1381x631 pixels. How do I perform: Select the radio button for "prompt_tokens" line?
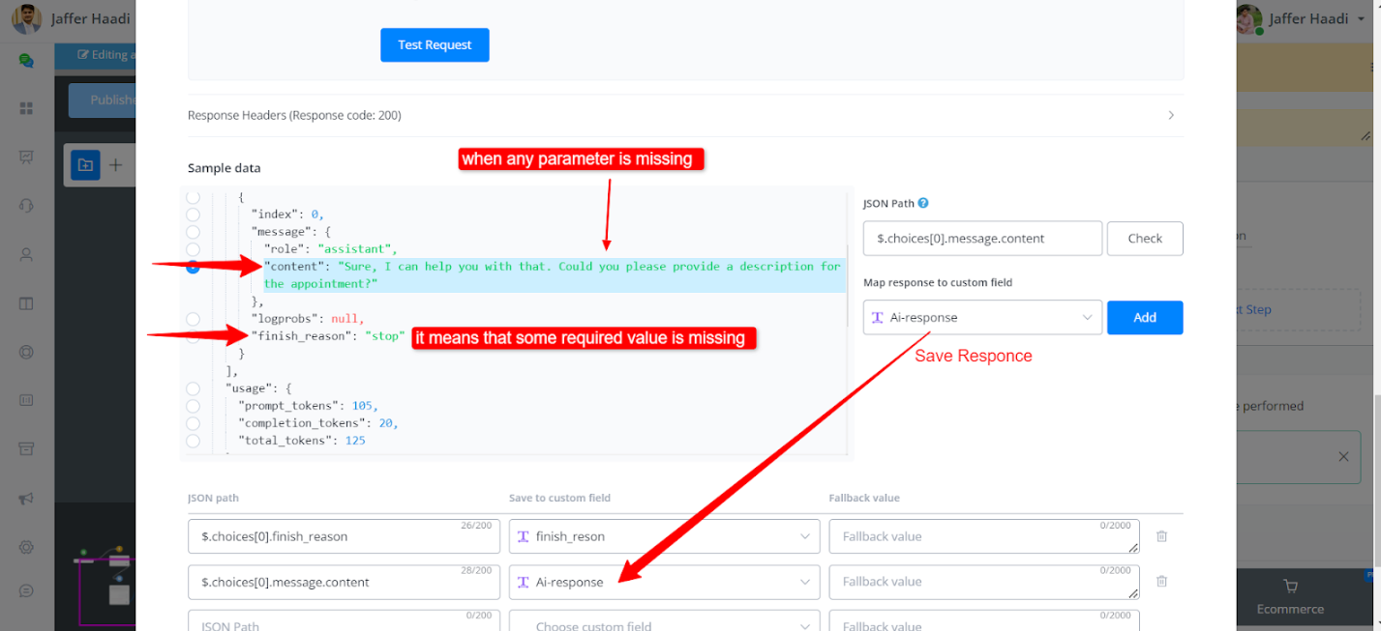193,406
